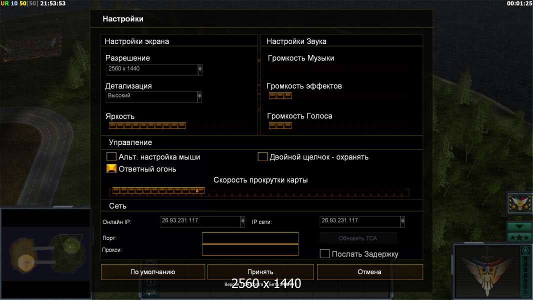Click the three-stars rank button
Screen dimensions: 533x300
pyautogui.click(x=519, y=237)
